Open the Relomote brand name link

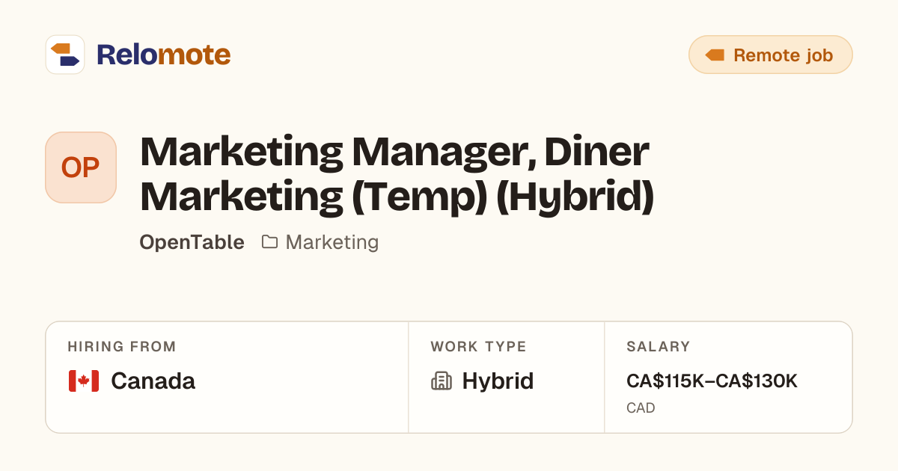pyautogui.click(x=163, y=55)
